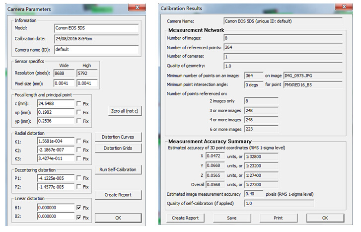Print the calibration results
The image size is (361, 232).
click(278, 218)
